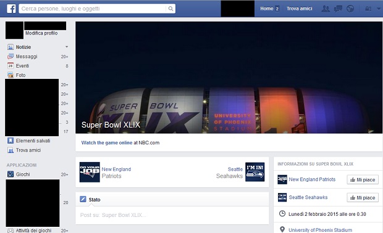Click Lunedì 2 febbraio 2015 date text
The height and width of the screenshot is (233, 383).
pyautogui.click(x=327, y=214)
